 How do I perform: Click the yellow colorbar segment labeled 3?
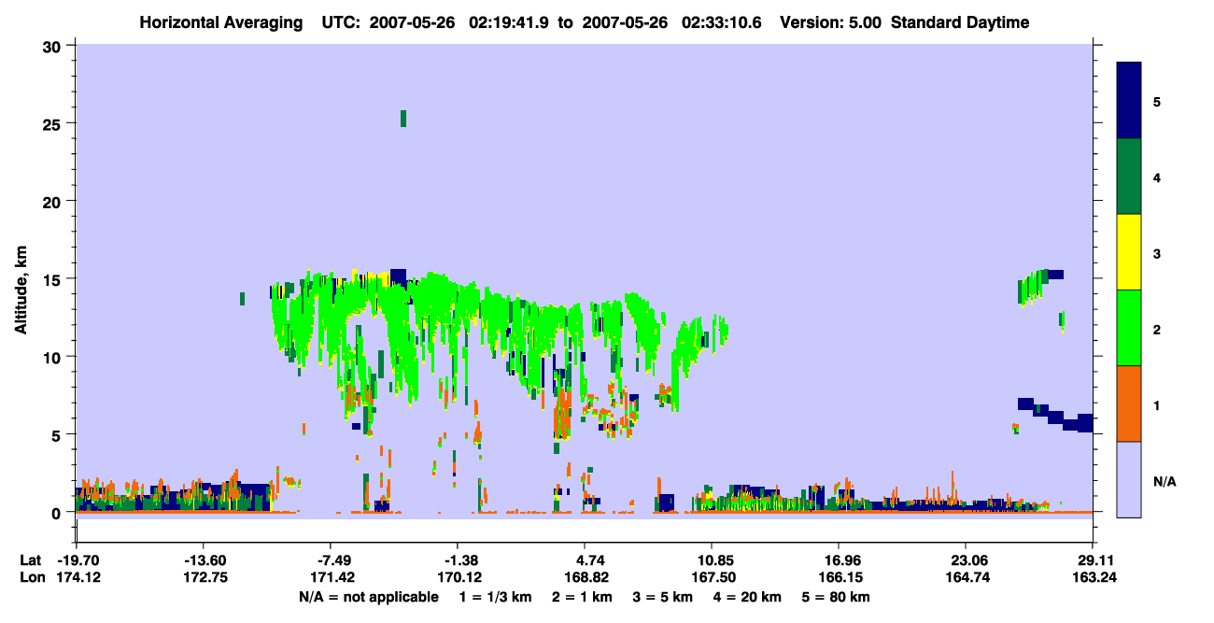coord(1129,252)
